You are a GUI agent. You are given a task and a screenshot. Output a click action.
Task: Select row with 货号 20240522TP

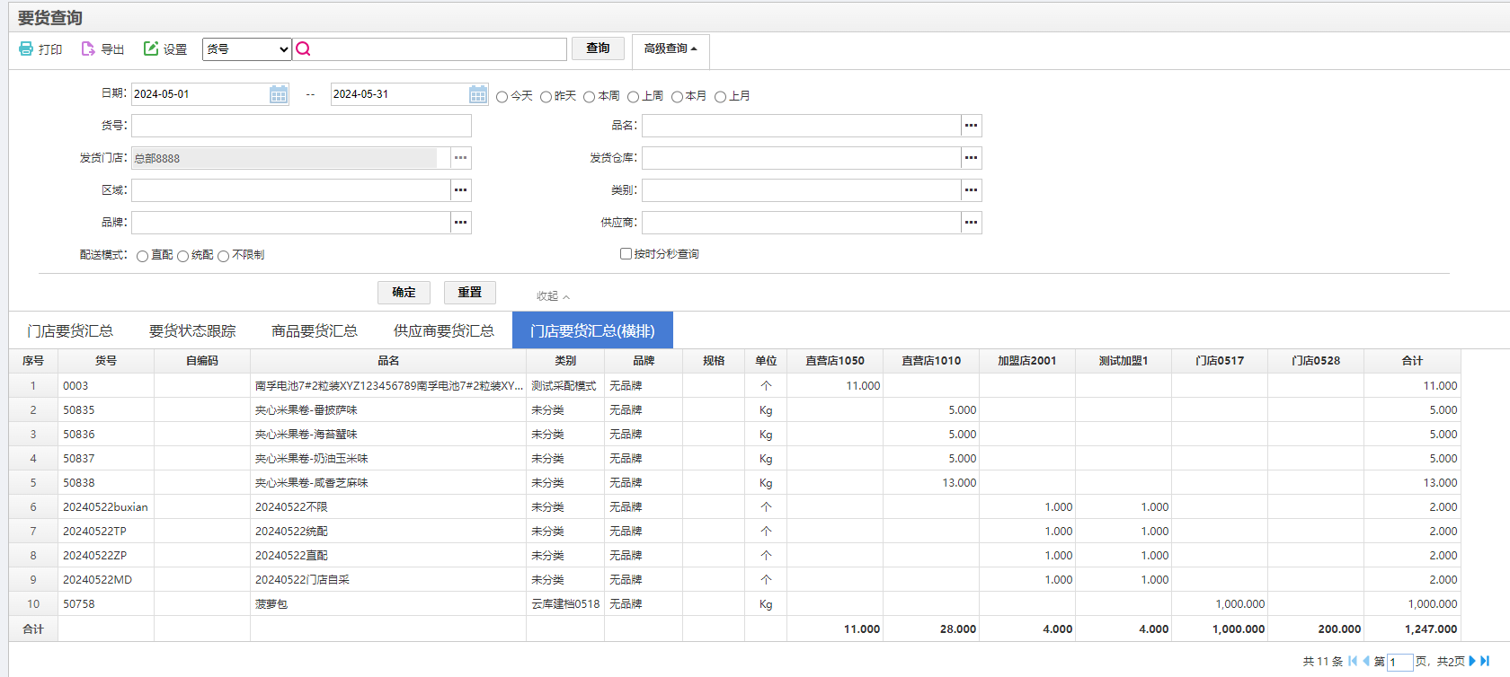(x=734, y=532)
